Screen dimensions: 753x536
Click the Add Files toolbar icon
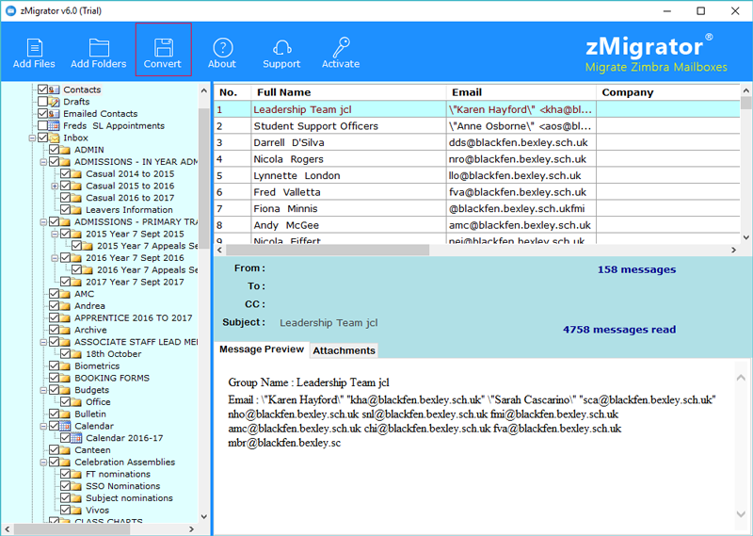34,48
